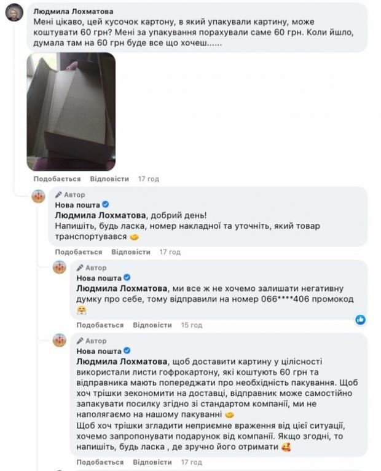The height and width of the screenshot is (471, 381).
Task: Open Людмила Лохматова's profile avatar
Action: pos(14,13)
